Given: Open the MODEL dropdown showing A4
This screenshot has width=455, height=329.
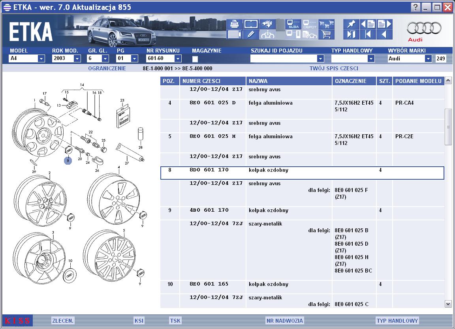Looking at the screenshot, I should point(41,58).
